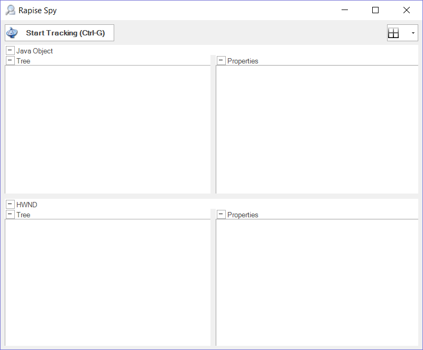Maximize the Rapise Spy window
Viewport: 423px width, 350px height.
(375, 10)
